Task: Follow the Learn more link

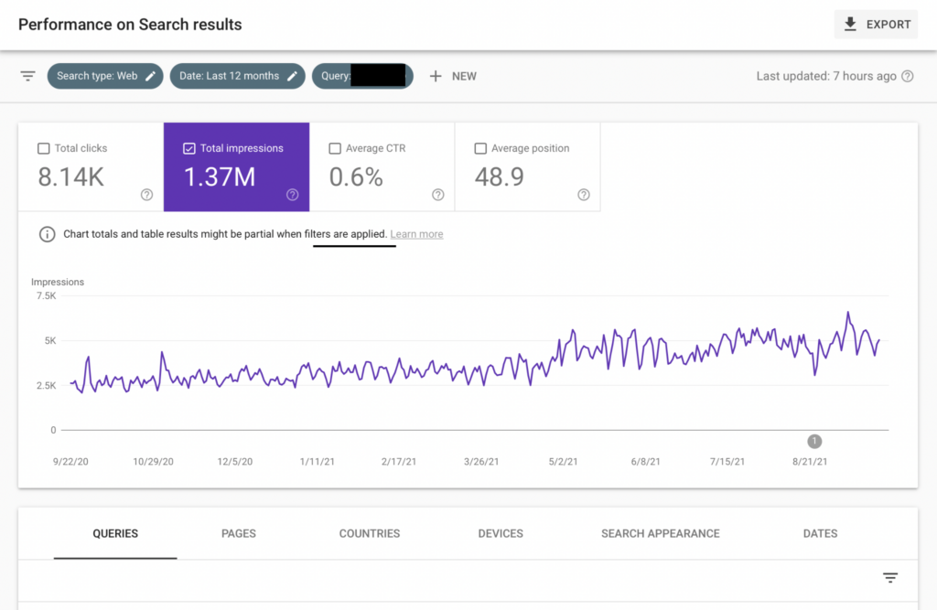Action: 416,234
